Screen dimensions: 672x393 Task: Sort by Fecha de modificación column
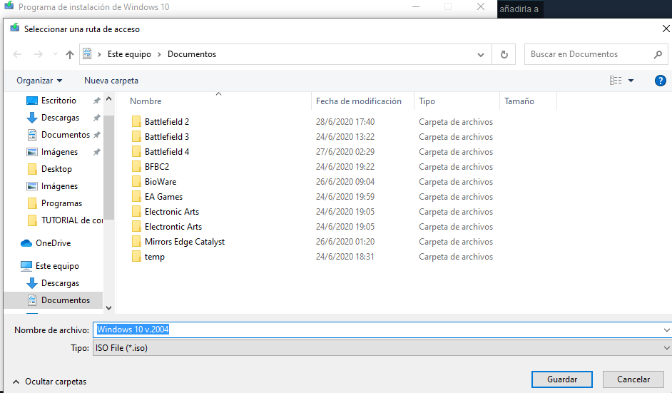point(359,101)
